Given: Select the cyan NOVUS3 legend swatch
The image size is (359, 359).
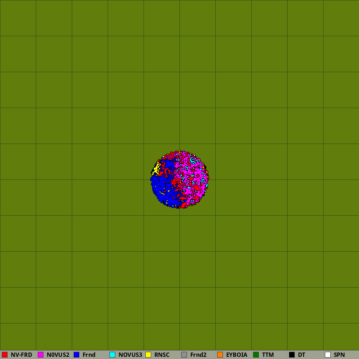Looking at the screenshot, I should 112,355.
